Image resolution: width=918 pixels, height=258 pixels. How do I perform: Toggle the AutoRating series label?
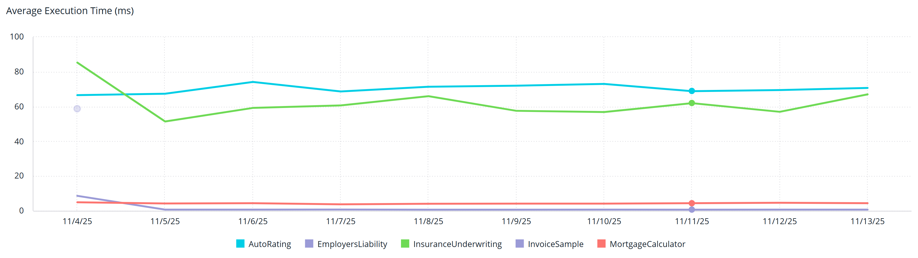270,244
